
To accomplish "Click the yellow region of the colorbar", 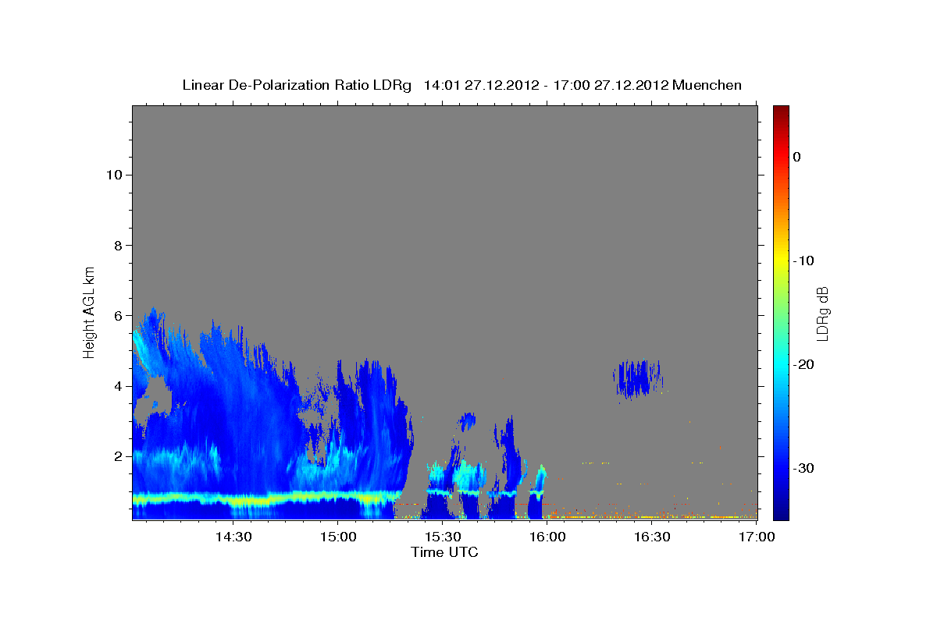I will coord(781,261).
